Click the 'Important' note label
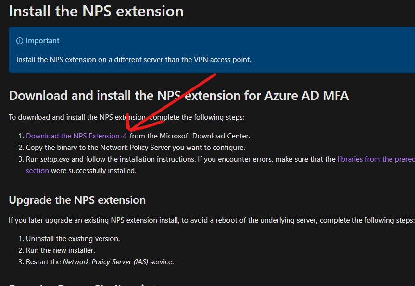Viewport: 415px width, 286px height. coord(42,41)
